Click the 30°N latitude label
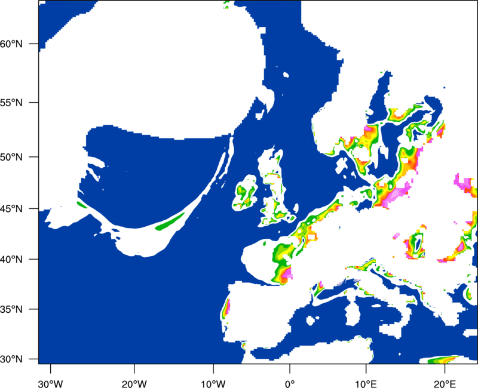 coord(11,359)
